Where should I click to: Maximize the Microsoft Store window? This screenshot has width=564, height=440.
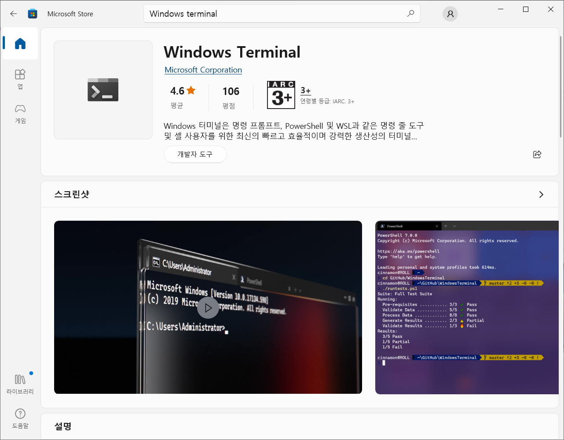pos(526,9)
